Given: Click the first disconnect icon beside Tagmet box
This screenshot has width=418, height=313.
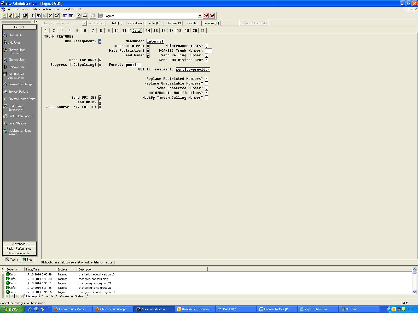Looking at the screenshot, I should [x=206, y=16].
